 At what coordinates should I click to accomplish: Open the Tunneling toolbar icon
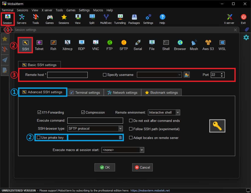coord(120,19)
